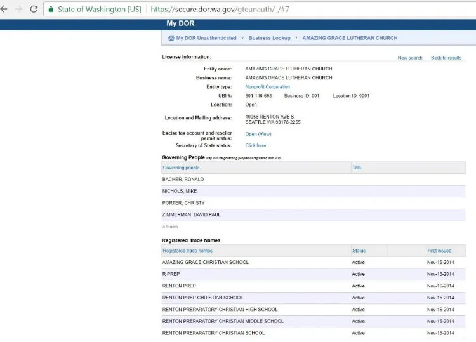Click the 4 Rows count text
Screen dimensions: 476x342
click(170, 227)
